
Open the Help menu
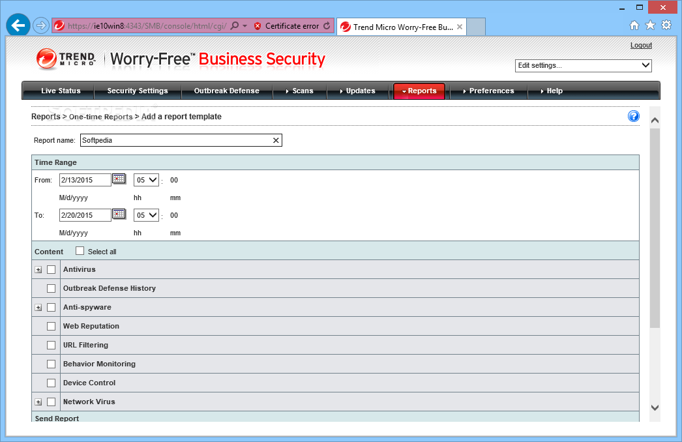coord(552,91)
